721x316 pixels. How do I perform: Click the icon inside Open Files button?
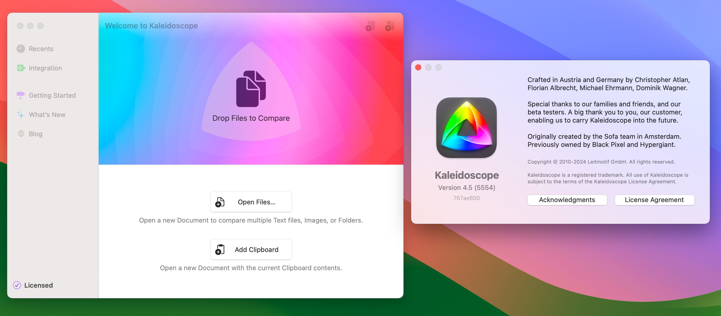coord(220,202)
